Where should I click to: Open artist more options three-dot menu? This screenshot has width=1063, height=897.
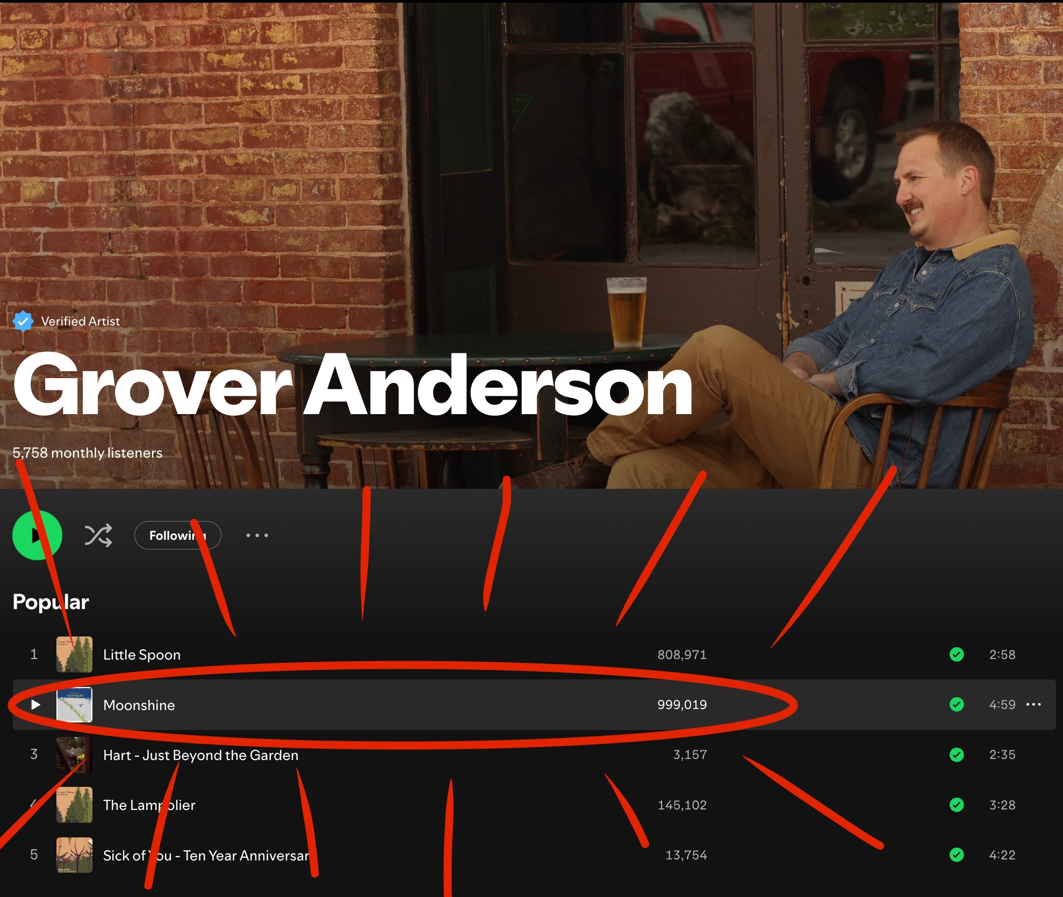(257, 535)
